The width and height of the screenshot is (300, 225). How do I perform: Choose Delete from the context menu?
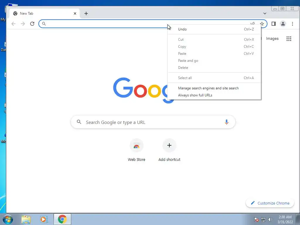point(214,68)
